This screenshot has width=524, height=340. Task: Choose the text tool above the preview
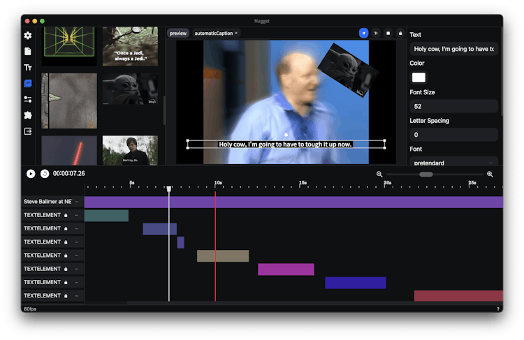pos(376,33)
